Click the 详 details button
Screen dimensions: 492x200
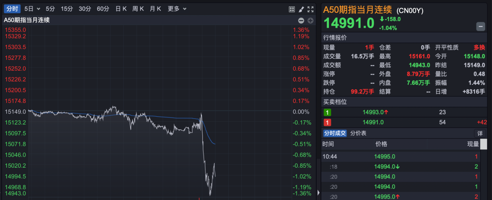(x=480, y=133)
